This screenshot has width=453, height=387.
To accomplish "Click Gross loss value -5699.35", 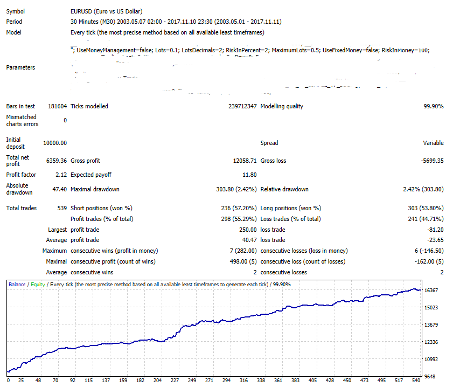I will click(432, 161).
